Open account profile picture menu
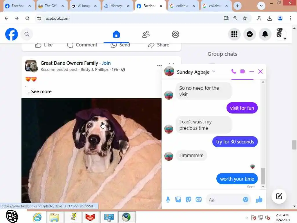297x223 pixels. (x=280, y=34)
